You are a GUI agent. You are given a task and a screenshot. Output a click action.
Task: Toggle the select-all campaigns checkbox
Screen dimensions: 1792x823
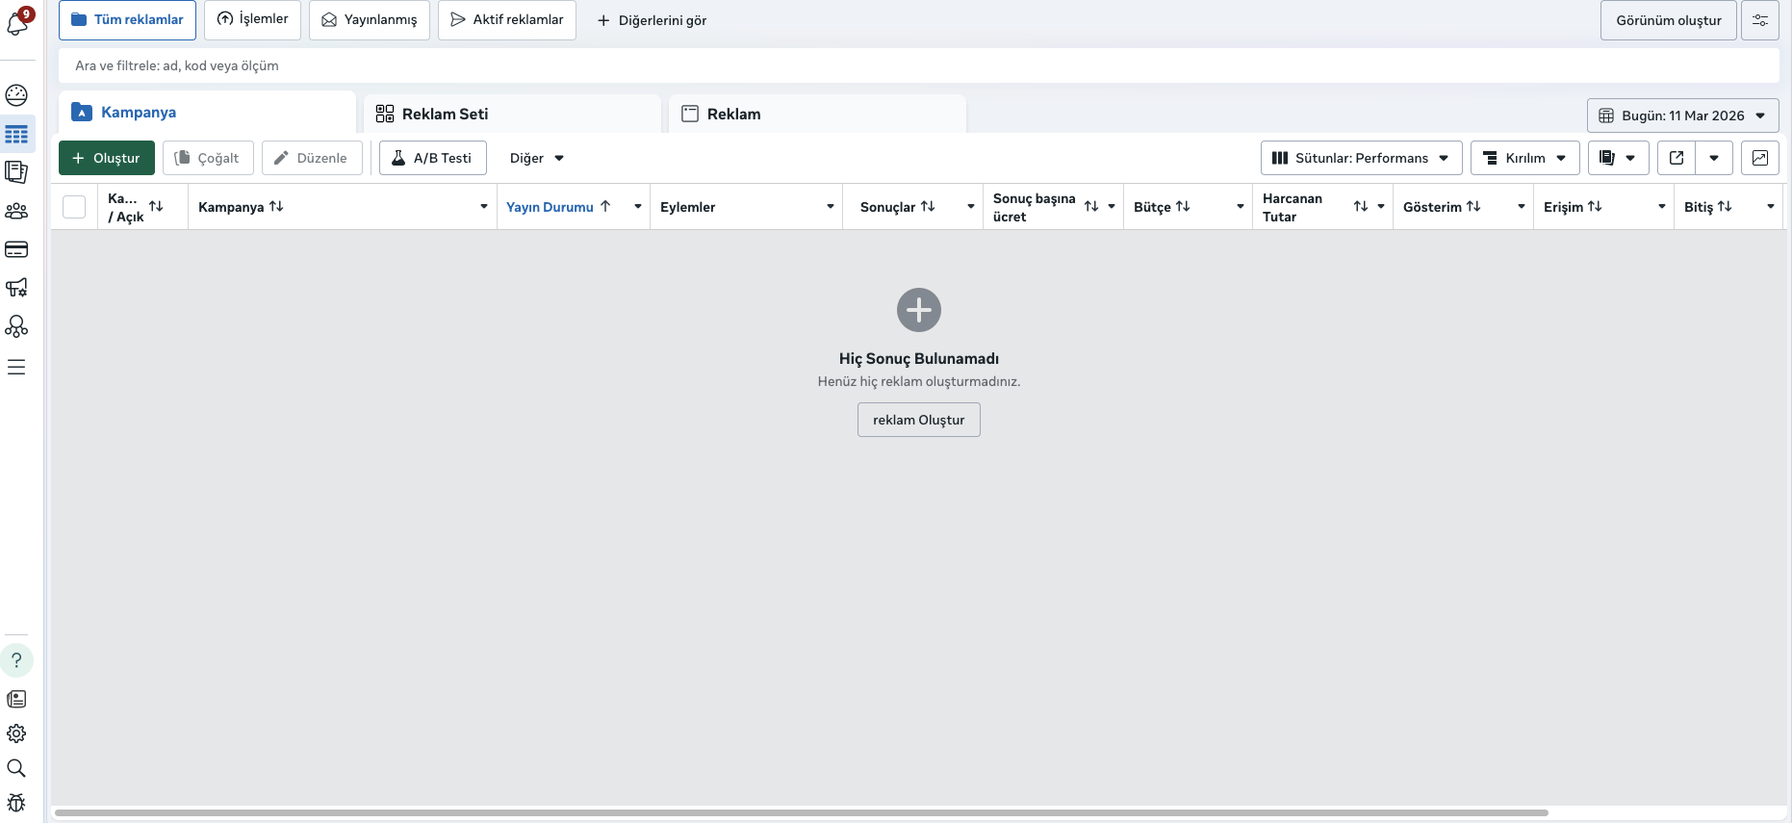pos(74,207)
